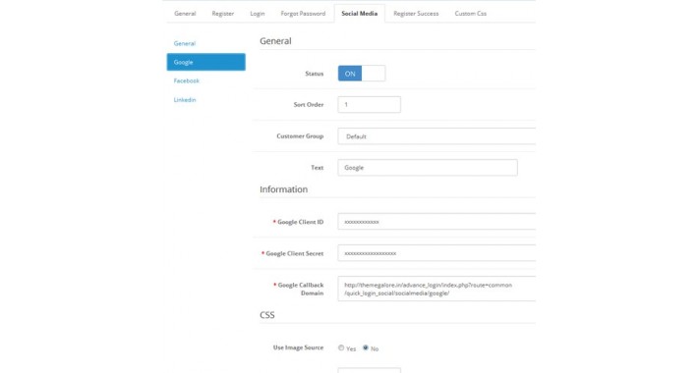Open the Customer Group dropdown
The width and height of the screenshot is (698, 373).
(x=436, y=136)
